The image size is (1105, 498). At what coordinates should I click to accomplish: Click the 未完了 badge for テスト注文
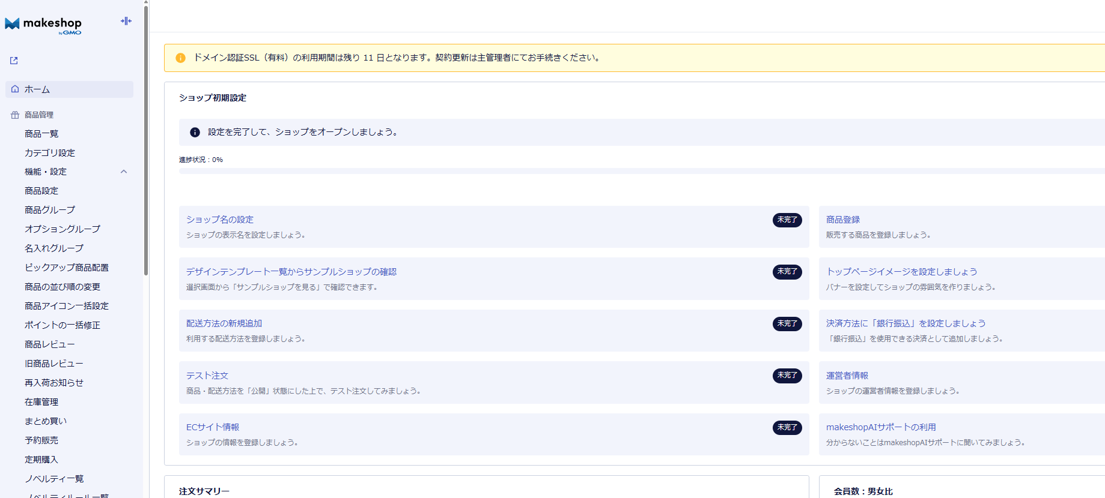(787, 376)
